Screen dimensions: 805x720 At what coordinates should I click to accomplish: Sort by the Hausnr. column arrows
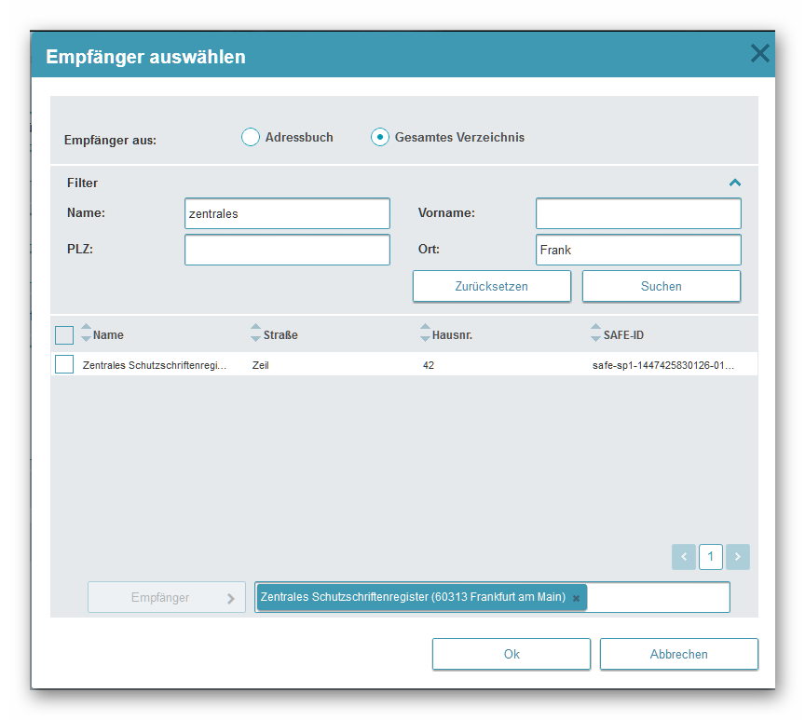[x=426, y=333]
